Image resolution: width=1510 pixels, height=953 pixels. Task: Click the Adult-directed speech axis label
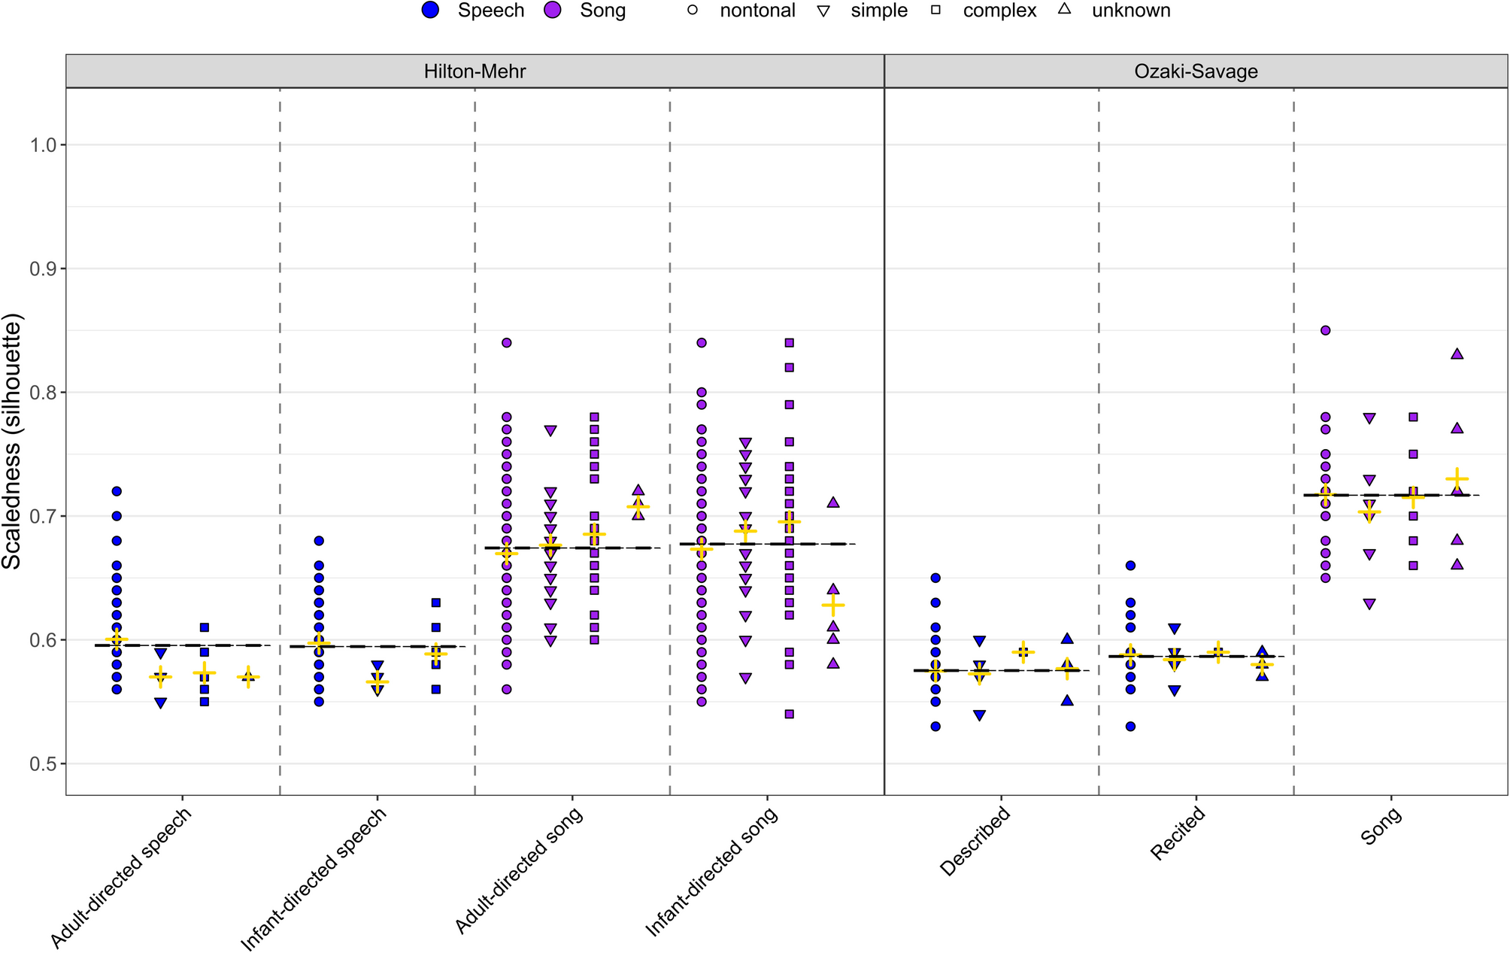121,877
